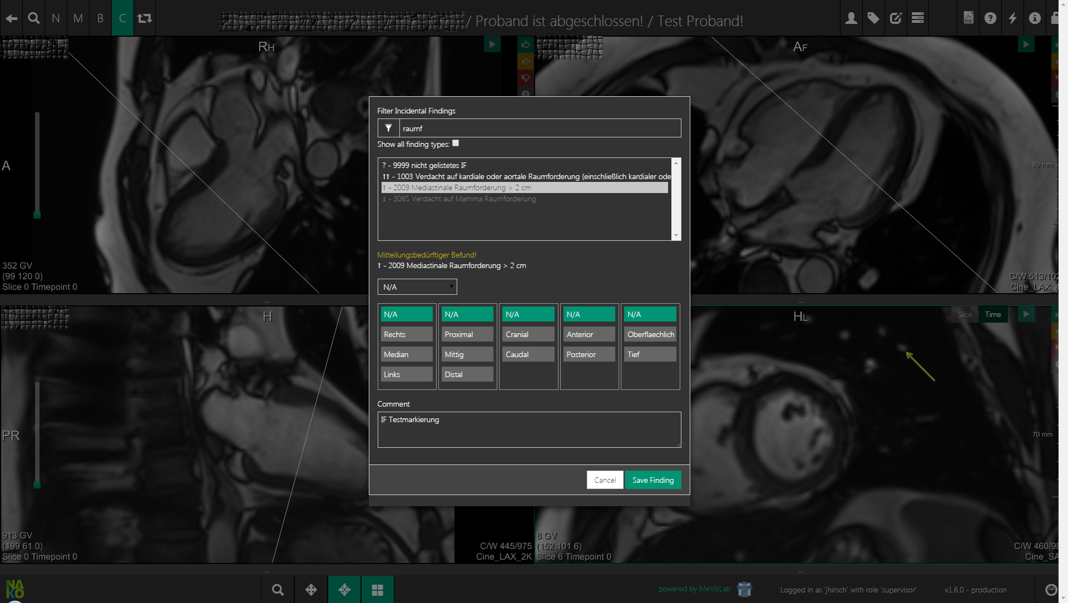Click the edit note icon in top toolbar
The image size is (1068, 603).
point(896,18)
